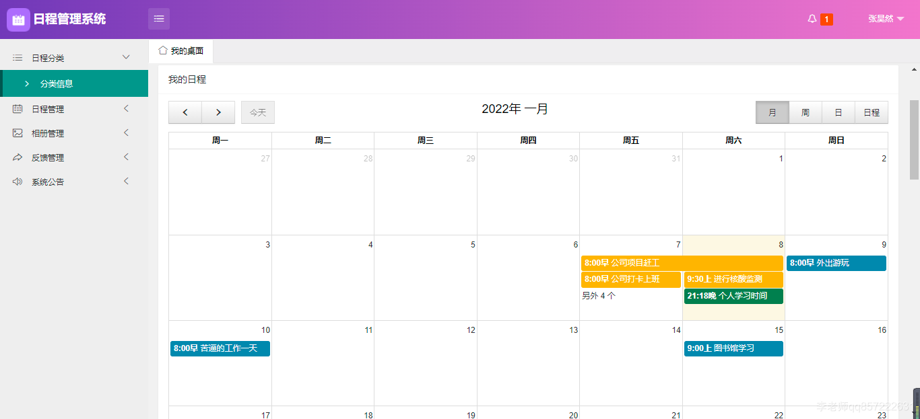Toggle the sidebar with the hamburger menu icon

click(x=159, y=19)
